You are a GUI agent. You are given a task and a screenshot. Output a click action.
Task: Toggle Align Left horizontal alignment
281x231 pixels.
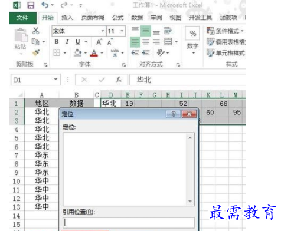coord(135,42)
